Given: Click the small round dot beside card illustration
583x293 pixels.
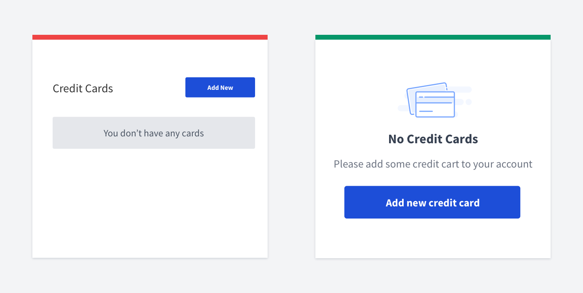Looking at the screenshot, I should (469, 102).
